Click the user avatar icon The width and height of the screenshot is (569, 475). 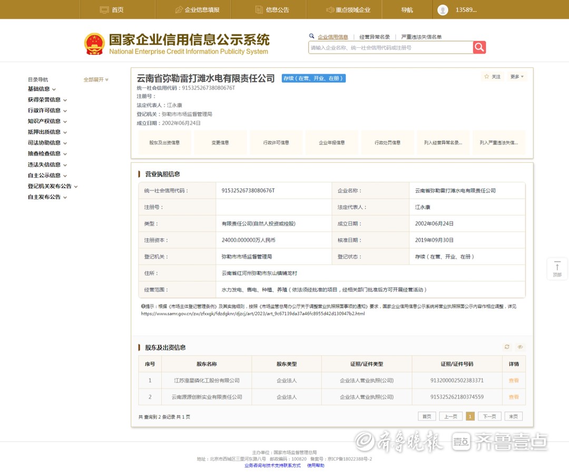pos(443,10)
